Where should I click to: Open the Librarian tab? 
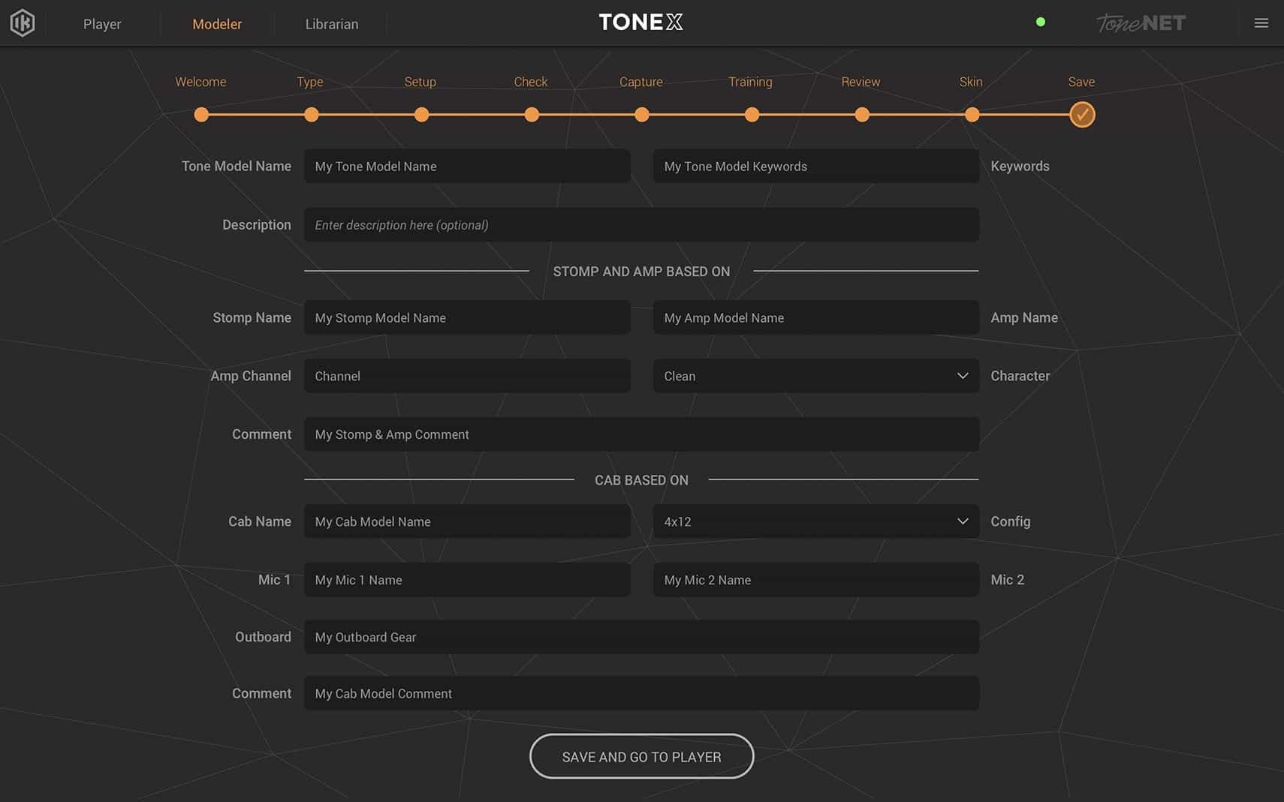click(x=331, y=24)
